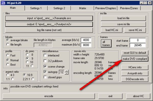Click the end frame field showing 26945
Screen dimensions: 153x101
[x=138, y=45]
